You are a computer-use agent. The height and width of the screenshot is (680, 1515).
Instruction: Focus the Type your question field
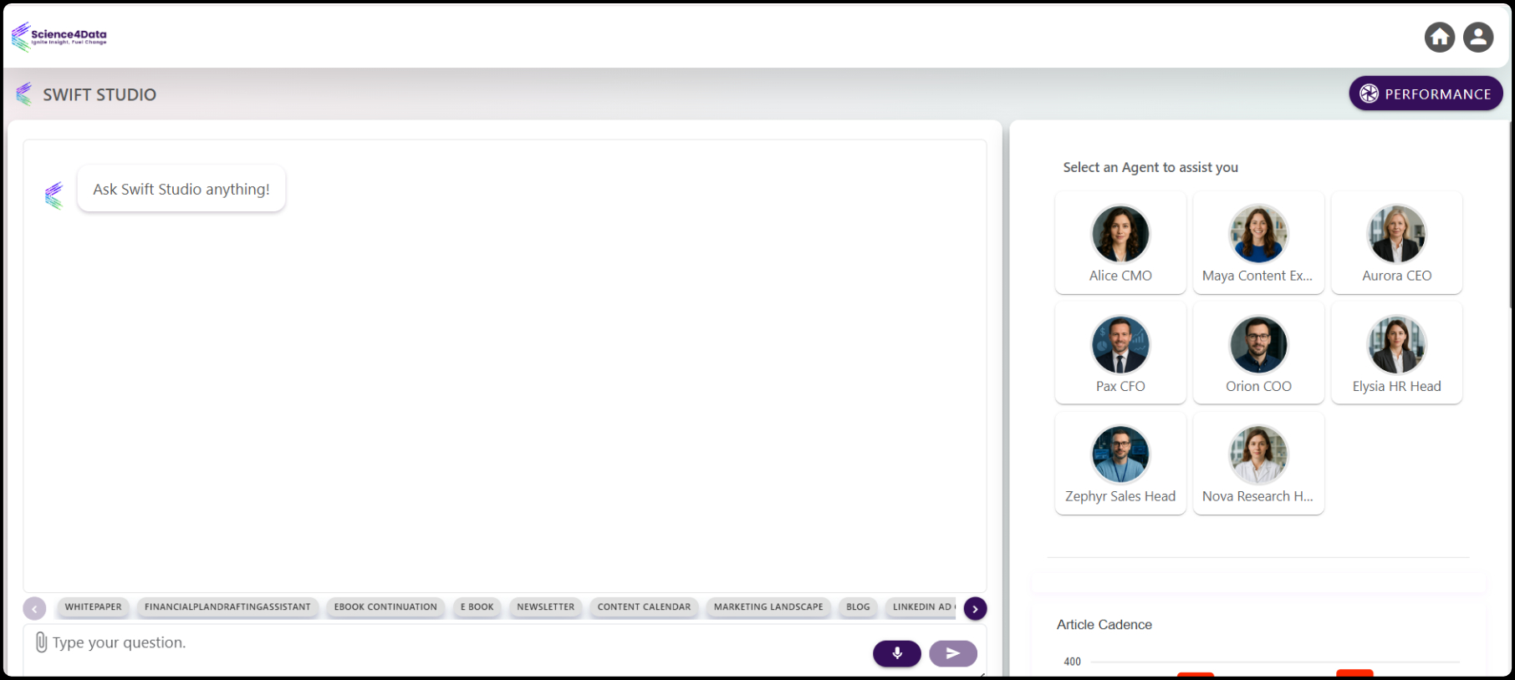(451, 642)
